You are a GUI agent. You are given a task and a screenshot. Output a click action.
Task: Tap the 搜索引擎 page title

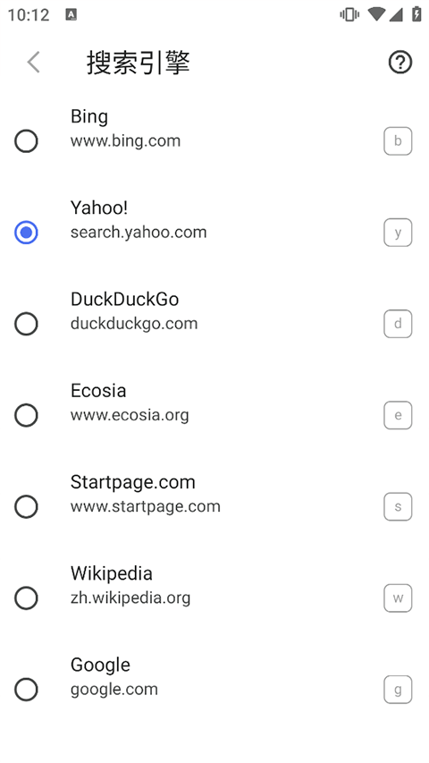(x=139, y=63)
